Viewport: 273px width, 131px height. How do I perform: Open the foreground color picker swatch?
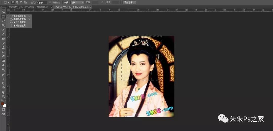pos(2,104)
